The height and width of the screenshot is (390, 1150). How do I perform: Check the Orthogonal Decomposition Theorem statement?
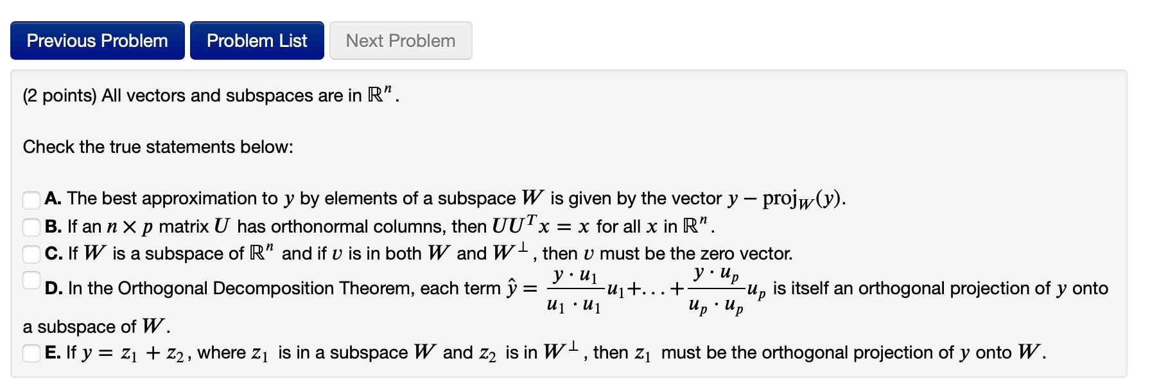click(30, 281)
